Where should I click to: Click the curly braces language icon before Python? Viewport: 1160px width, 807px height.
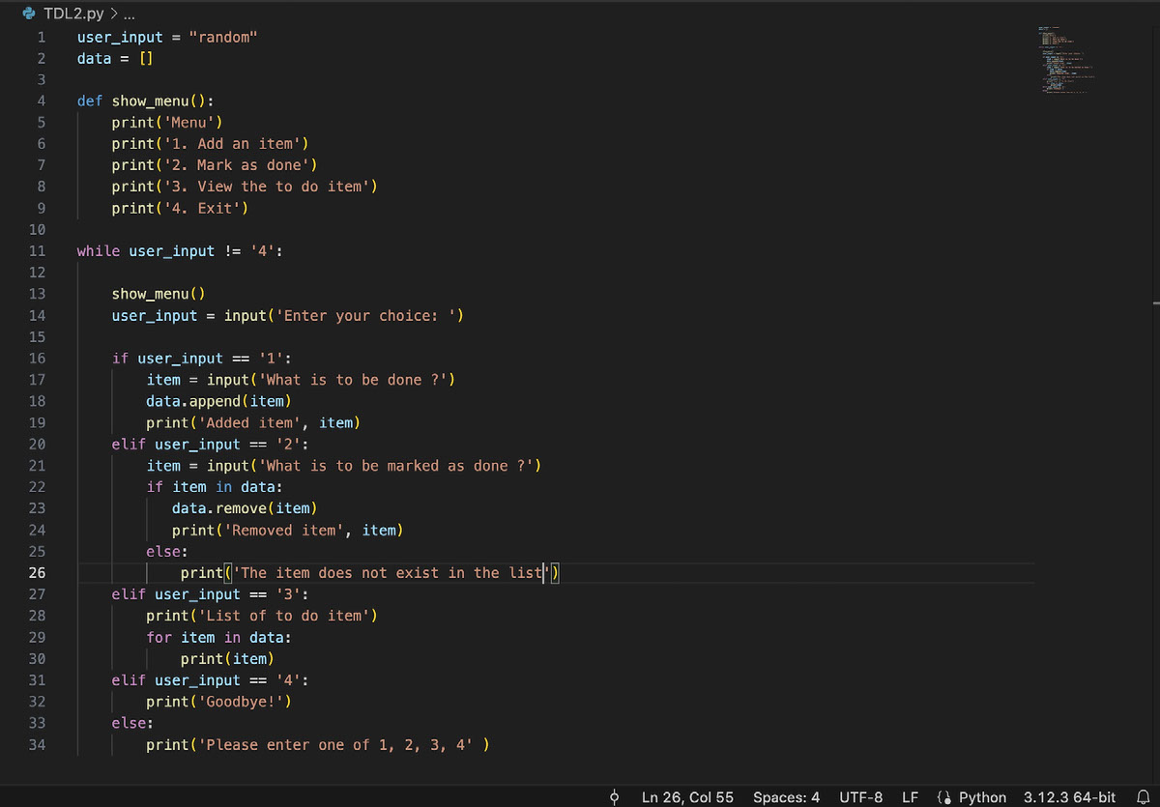pos(943,797)
